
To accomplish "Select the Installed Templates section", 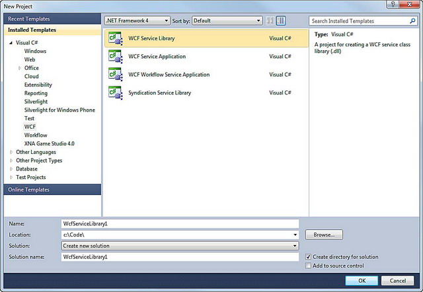I will tap(52, 30).
